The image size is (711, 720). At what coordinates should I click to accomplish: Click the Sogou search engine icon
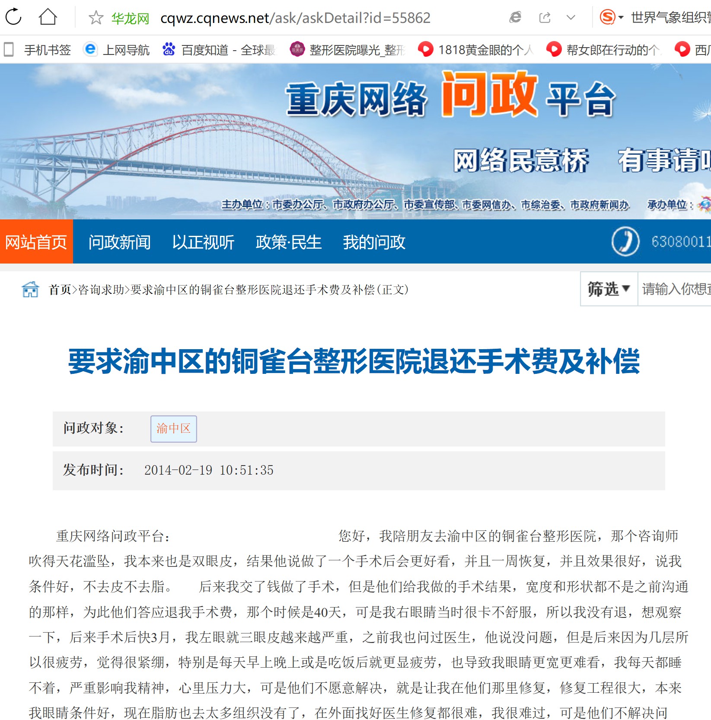tap(607, 17)
